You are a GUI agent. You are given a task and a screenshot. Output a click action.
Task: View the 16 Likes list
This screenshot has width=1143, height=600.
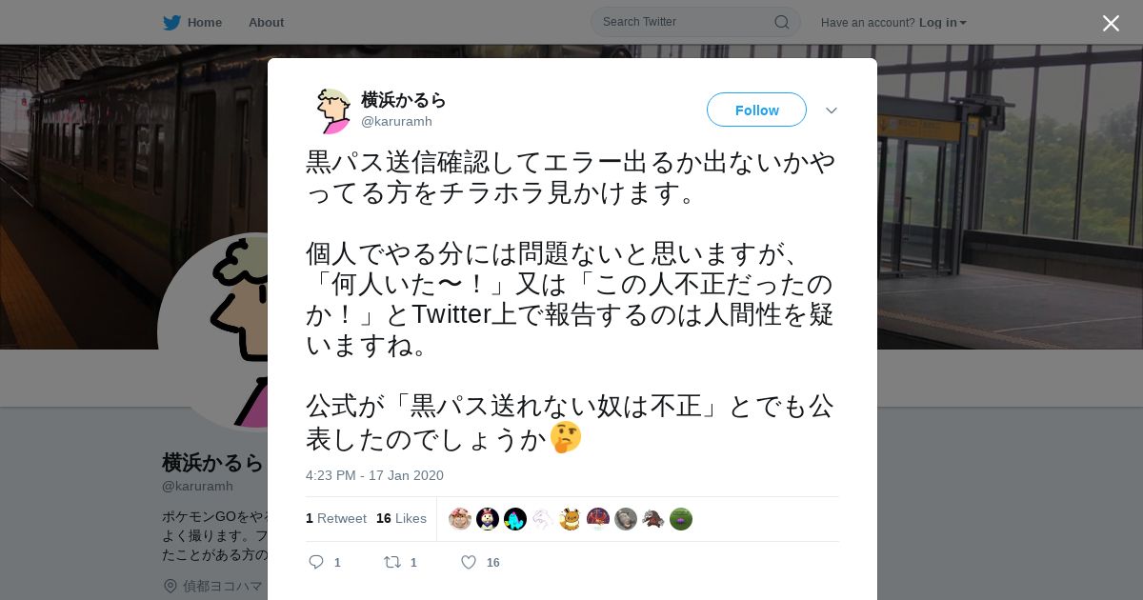click(401, 518)
